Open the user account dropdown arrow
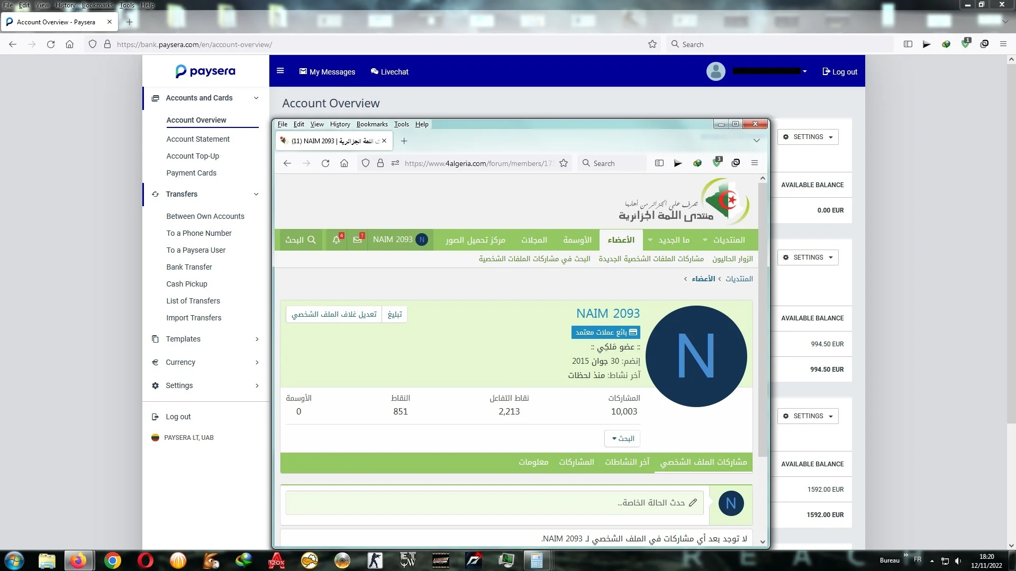This screenshot has height=571, width=1016. coord(805,71)
